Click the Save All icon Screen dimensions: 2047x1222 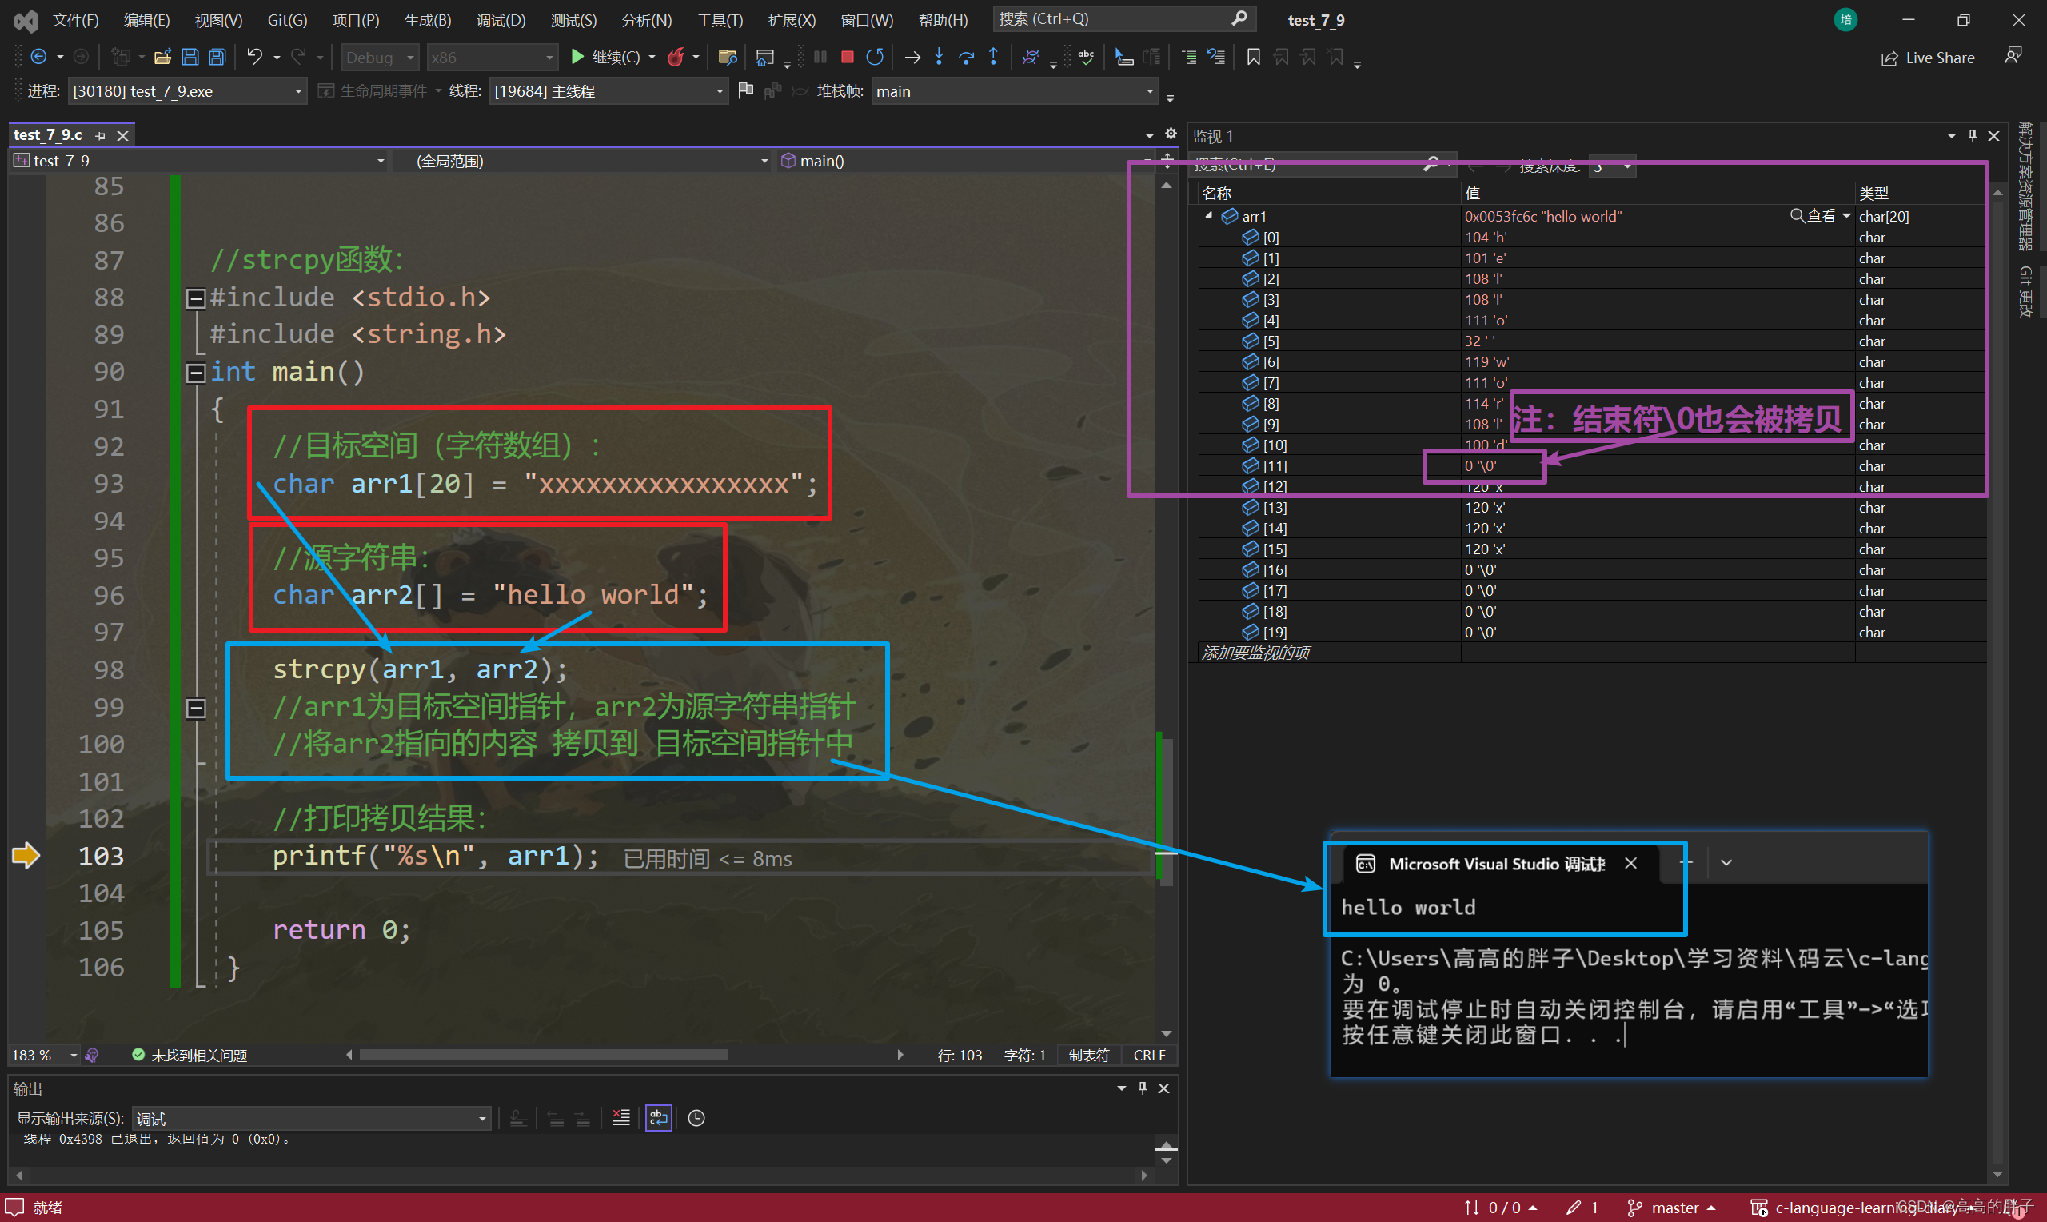click(x=217, y=57)
